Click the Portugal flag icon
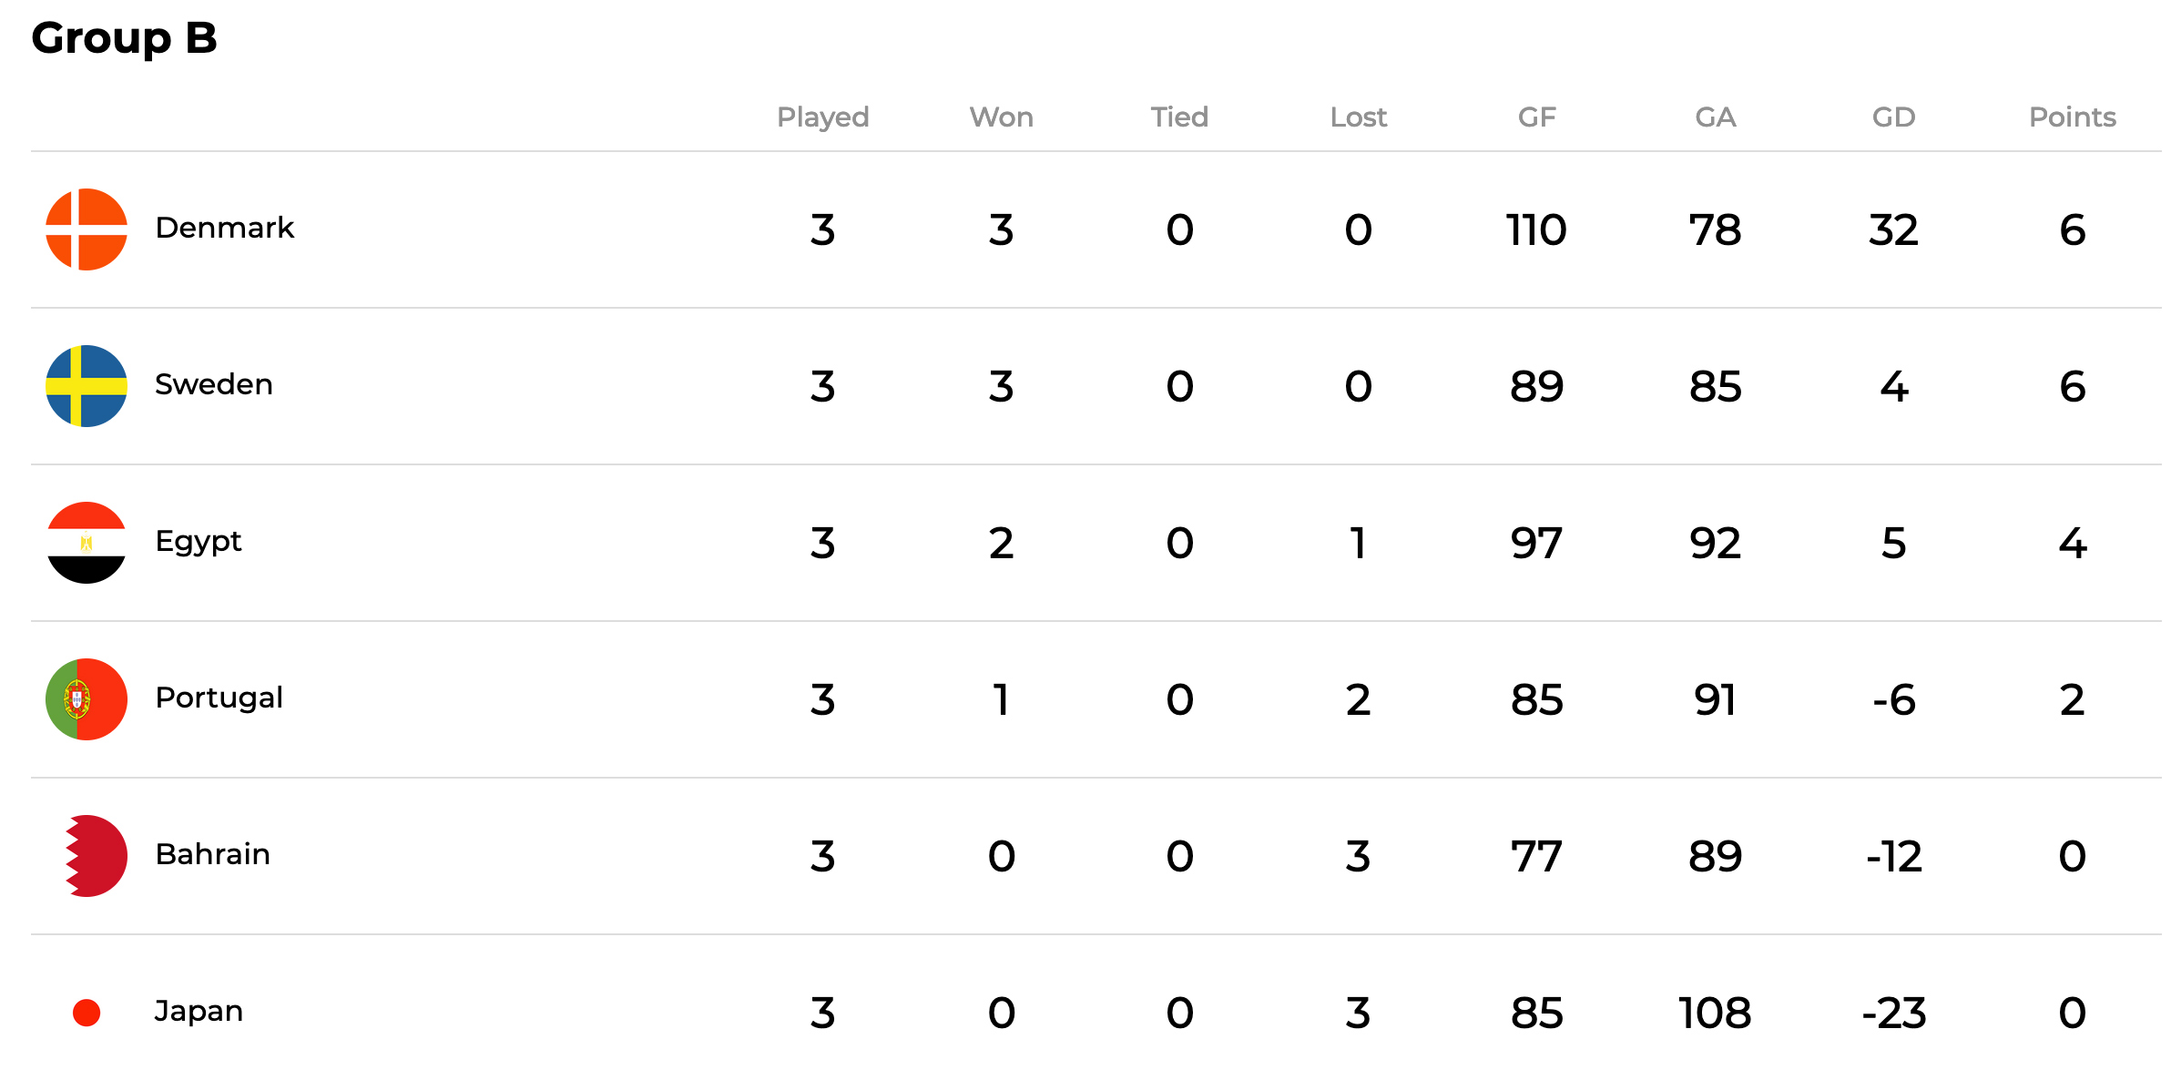 point(87,699)
